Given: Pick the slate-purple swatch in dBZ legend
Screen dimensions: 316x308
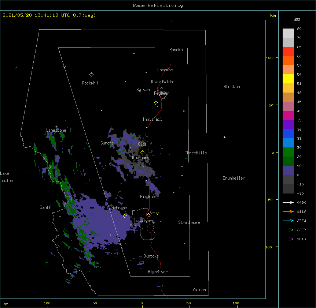Looking at the screenshot, I should pyautogui.click(x=288, y=170).
